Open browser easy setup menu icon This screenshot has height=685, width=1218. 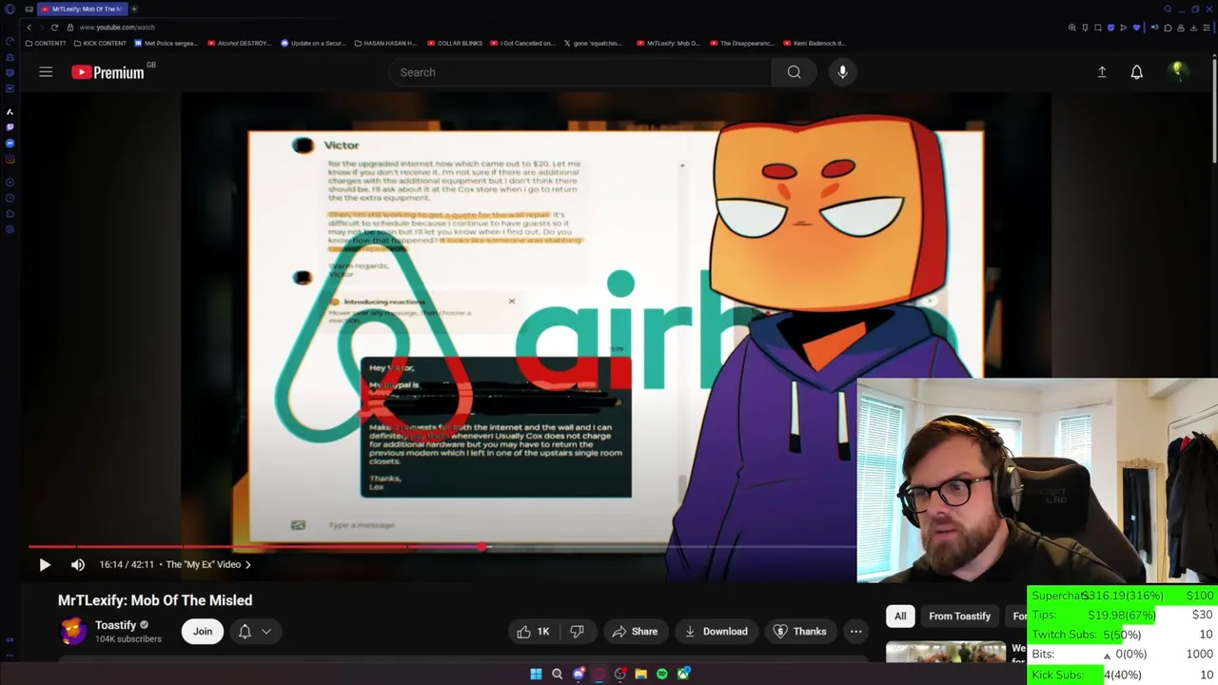1207,28
